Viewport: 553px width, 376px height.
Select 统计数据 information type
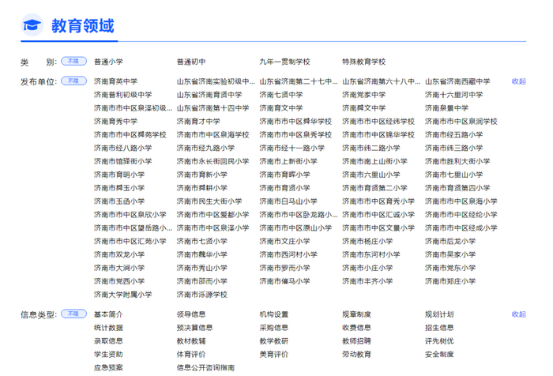pyautogui.click(x=108, y=328)
